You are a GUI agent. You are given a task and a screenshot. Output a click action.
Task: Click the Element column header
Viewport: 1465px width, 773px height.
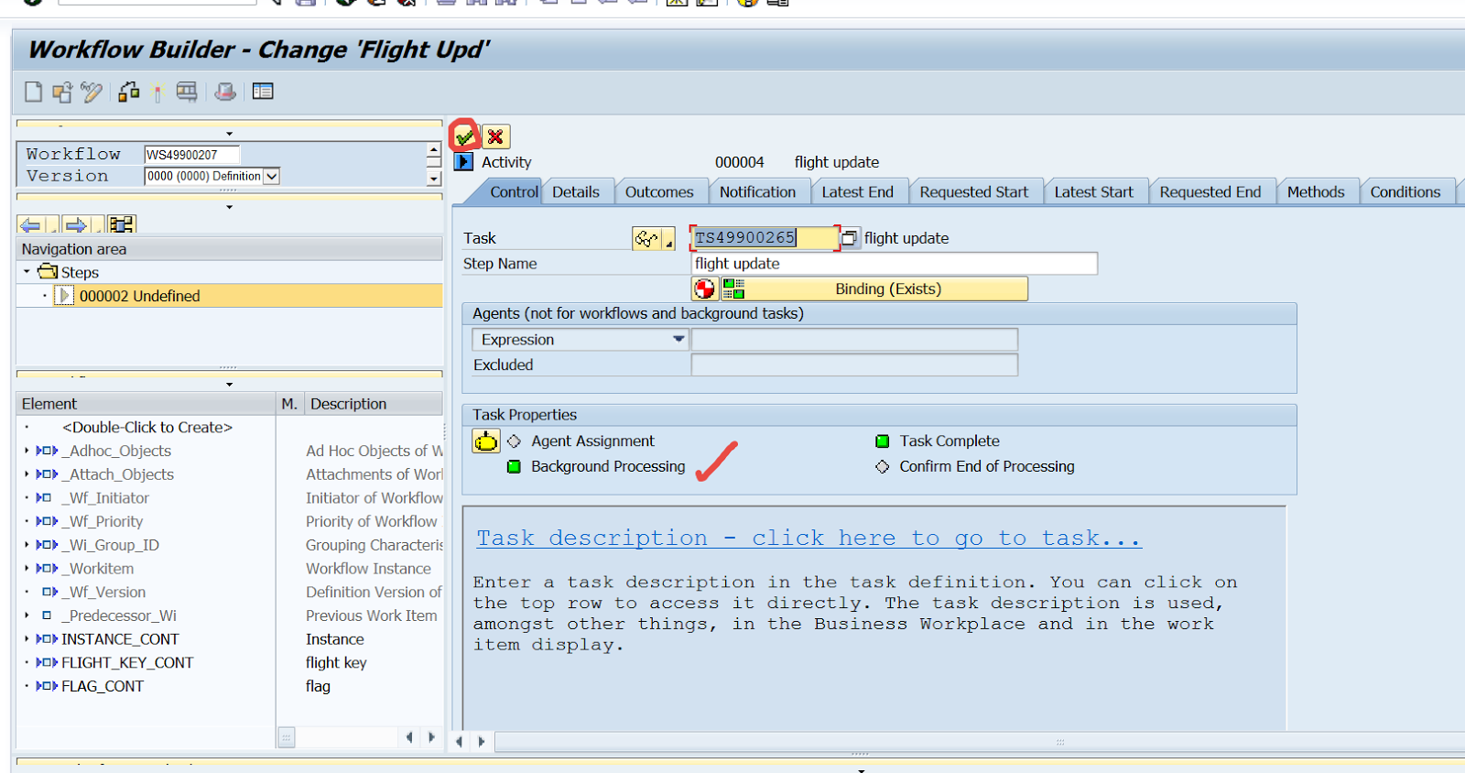tap(146, 404)
